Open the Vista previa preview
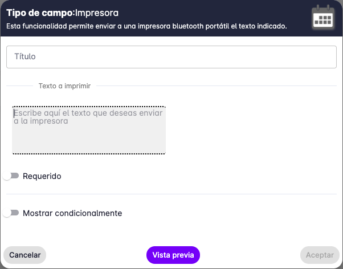Screen dimensions: 343x269 click(x=173, y=255)
